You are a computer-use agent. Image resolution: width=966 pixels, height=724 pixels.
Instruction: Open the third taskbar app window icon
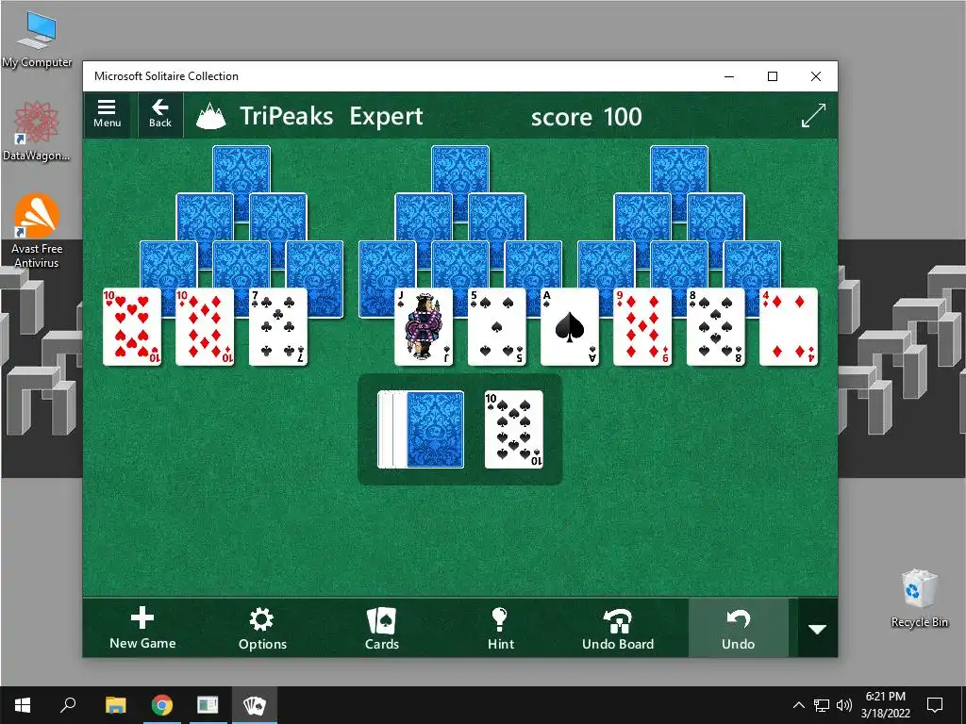[208, 705]
